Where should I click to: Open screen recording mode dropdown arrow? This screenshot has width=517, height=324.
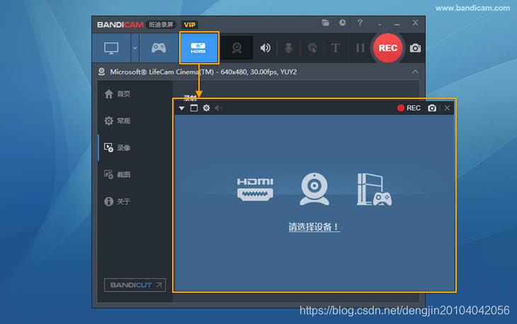pyautogui.click(x=135, y=48)
